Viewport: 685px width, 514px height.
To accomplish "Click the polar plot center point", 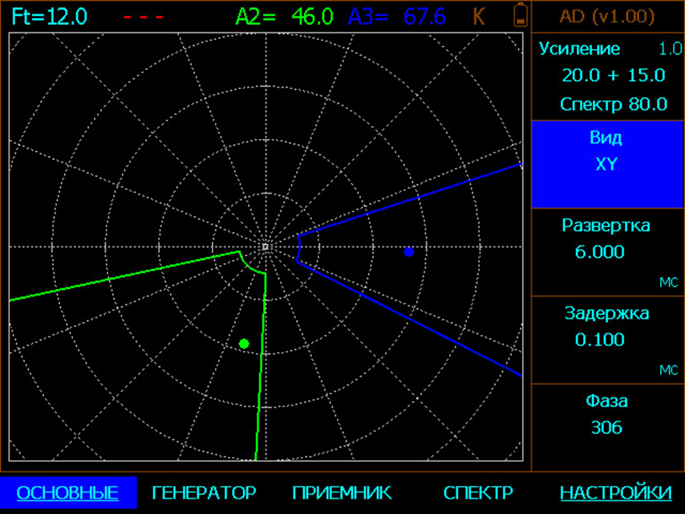I will 266,247.
